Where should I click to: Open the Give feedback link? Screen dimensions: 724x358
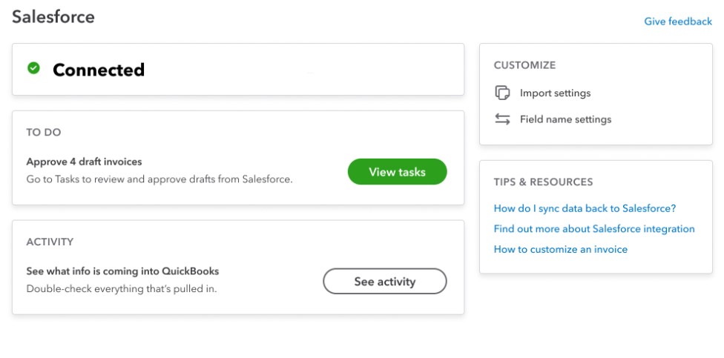678,21
